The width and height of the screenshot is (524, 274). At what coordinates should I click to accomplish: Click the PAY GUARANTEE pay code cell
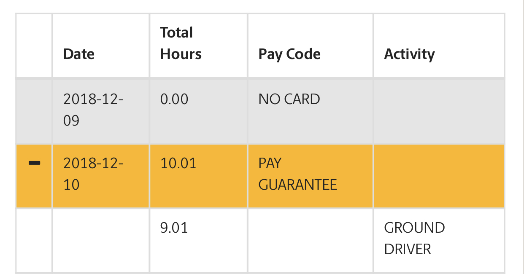311,176
